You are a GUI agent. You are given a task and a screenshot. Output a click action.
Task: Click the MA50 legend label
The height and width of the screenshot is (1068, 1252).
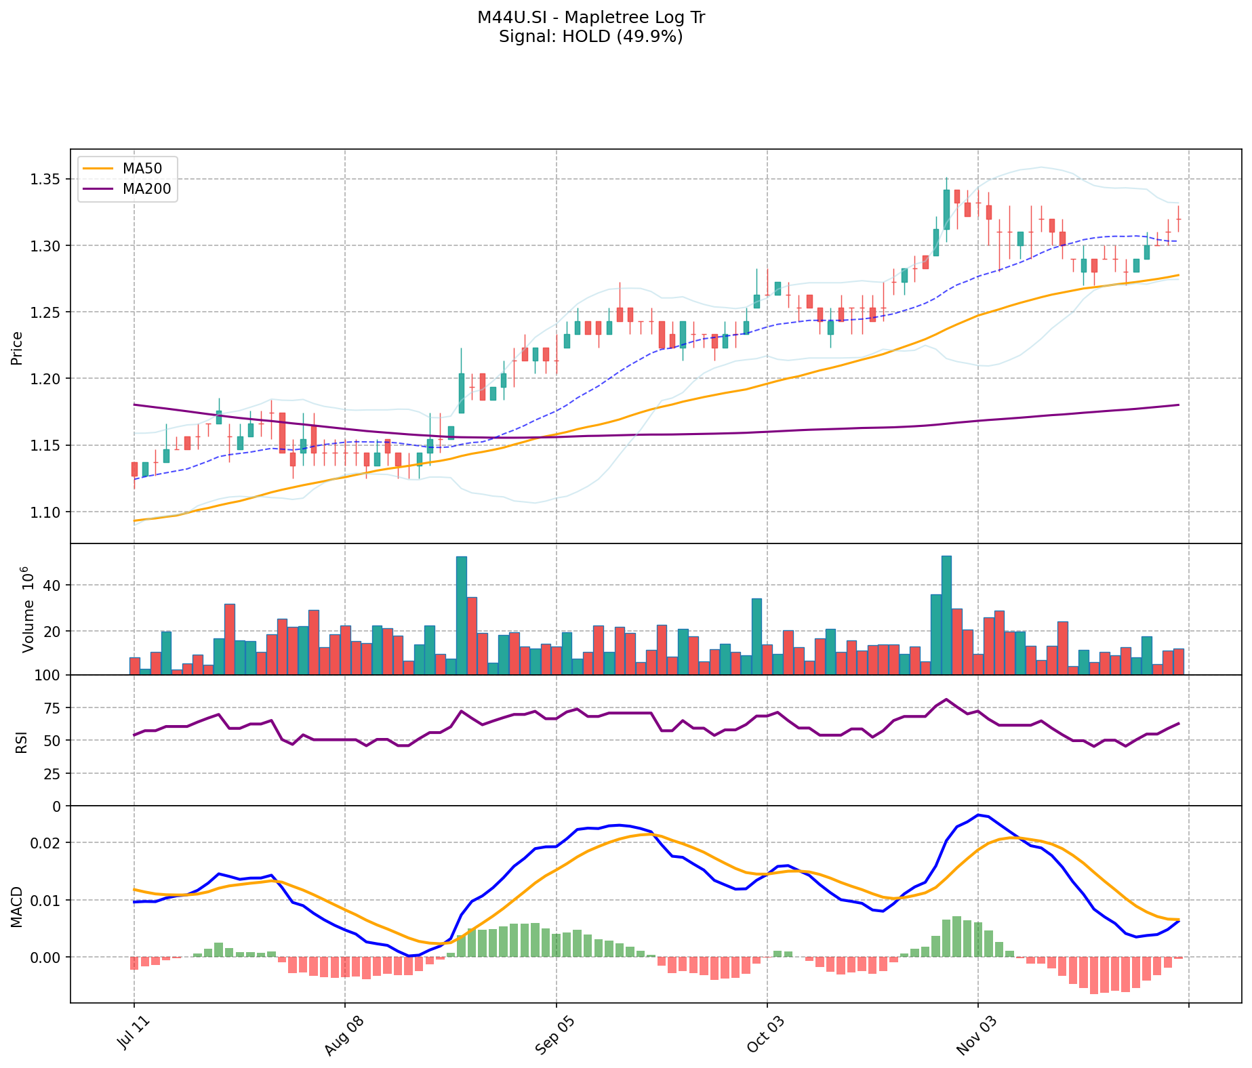(142, 169)
